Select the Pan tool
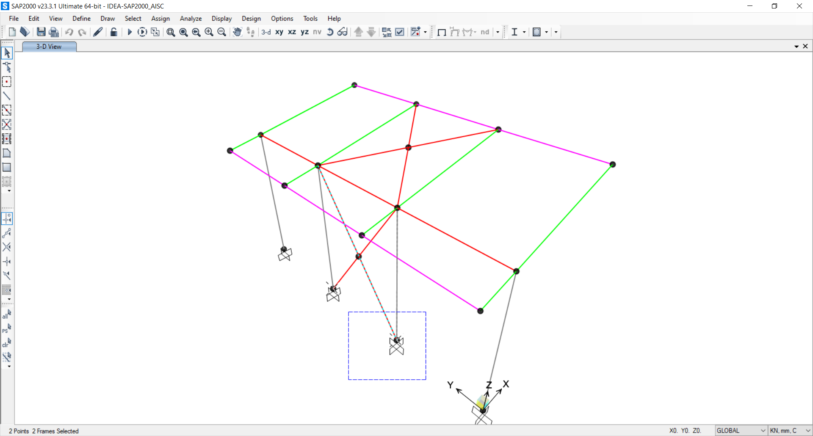Image resolution: width=813 pixels, height=436 pixels. click(x=237, y=32)
